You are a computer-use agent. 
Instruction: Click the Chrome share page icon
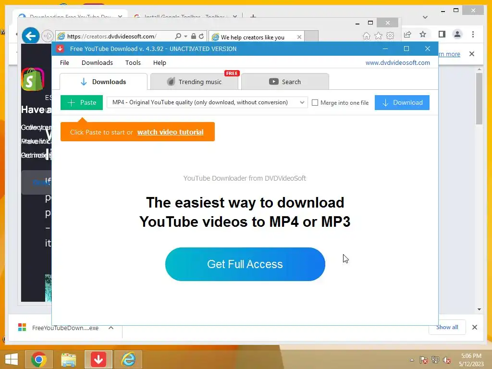coord(407,34)
